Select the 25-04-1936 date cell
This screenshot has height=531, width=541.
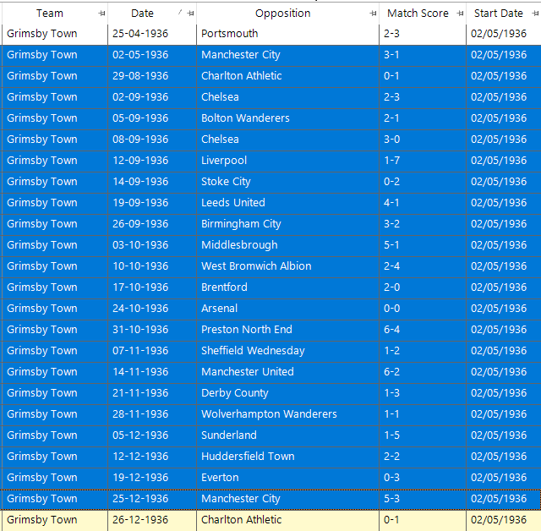point(152,34)
